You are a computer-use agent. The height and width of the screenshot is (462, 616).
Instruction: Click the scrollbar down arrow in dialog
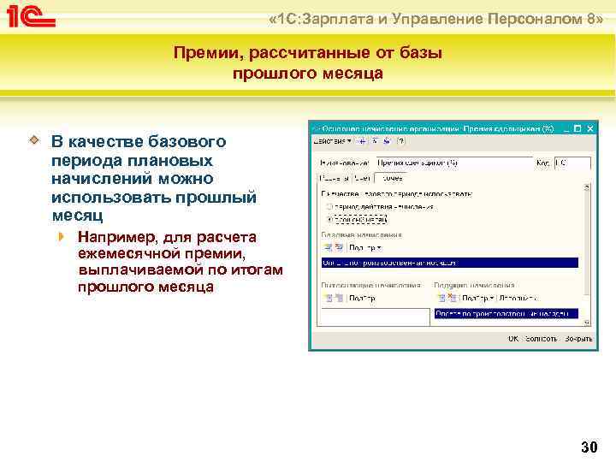[x=587, y=323]
